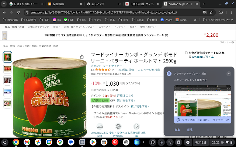Viewport: 236px width, 147px height.
Task: Open the Files app on the shelf
Action: tap(137, 142)
